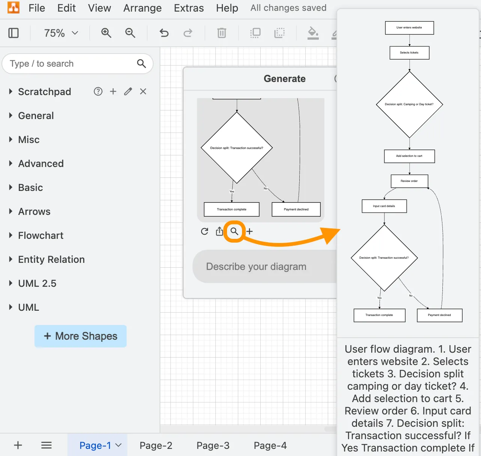Redo the last action
481x456 pixels.
188,33
